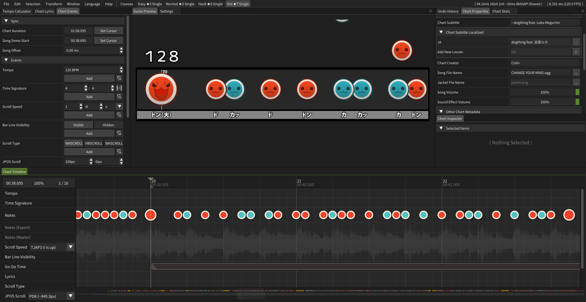Click the insert-at-selection icon beside Tempo Add

click(119, 78)
